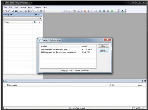Click the Copy toolbar icon
This screenshot has width=148, height=110.
[x=29, y=11]
